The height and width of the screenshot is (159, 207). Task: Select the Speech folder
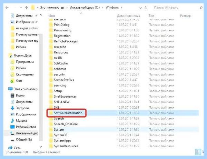59,119
